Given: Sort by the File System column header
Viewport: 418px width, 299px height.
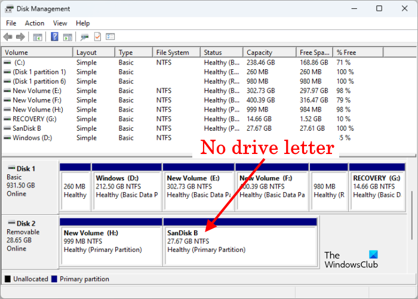Looking at the screenshot, I should pyautogui.click(x=177, y=53).
